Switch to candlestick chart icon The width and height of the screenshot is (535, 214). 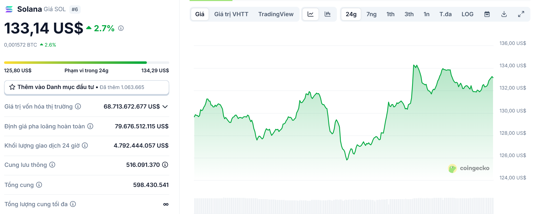tap(327, 14)
